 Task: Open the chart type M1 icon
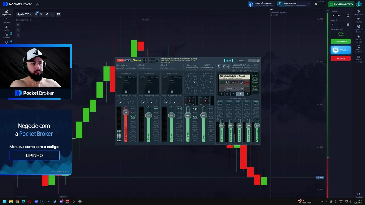[x=36, y=14]
